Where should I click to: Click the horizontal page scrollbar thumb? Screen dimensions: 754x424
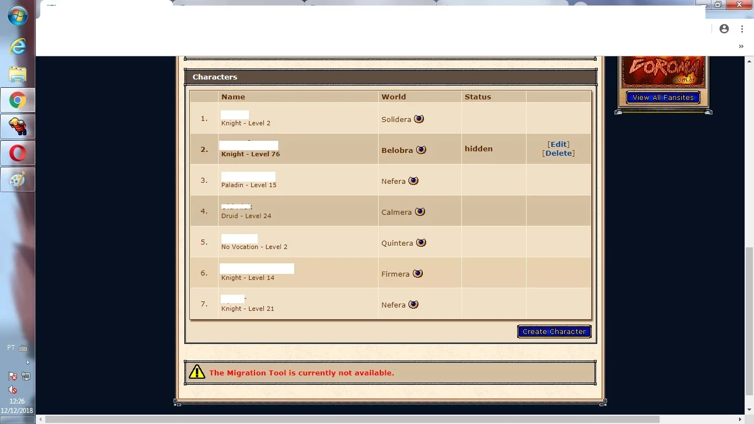352,419
